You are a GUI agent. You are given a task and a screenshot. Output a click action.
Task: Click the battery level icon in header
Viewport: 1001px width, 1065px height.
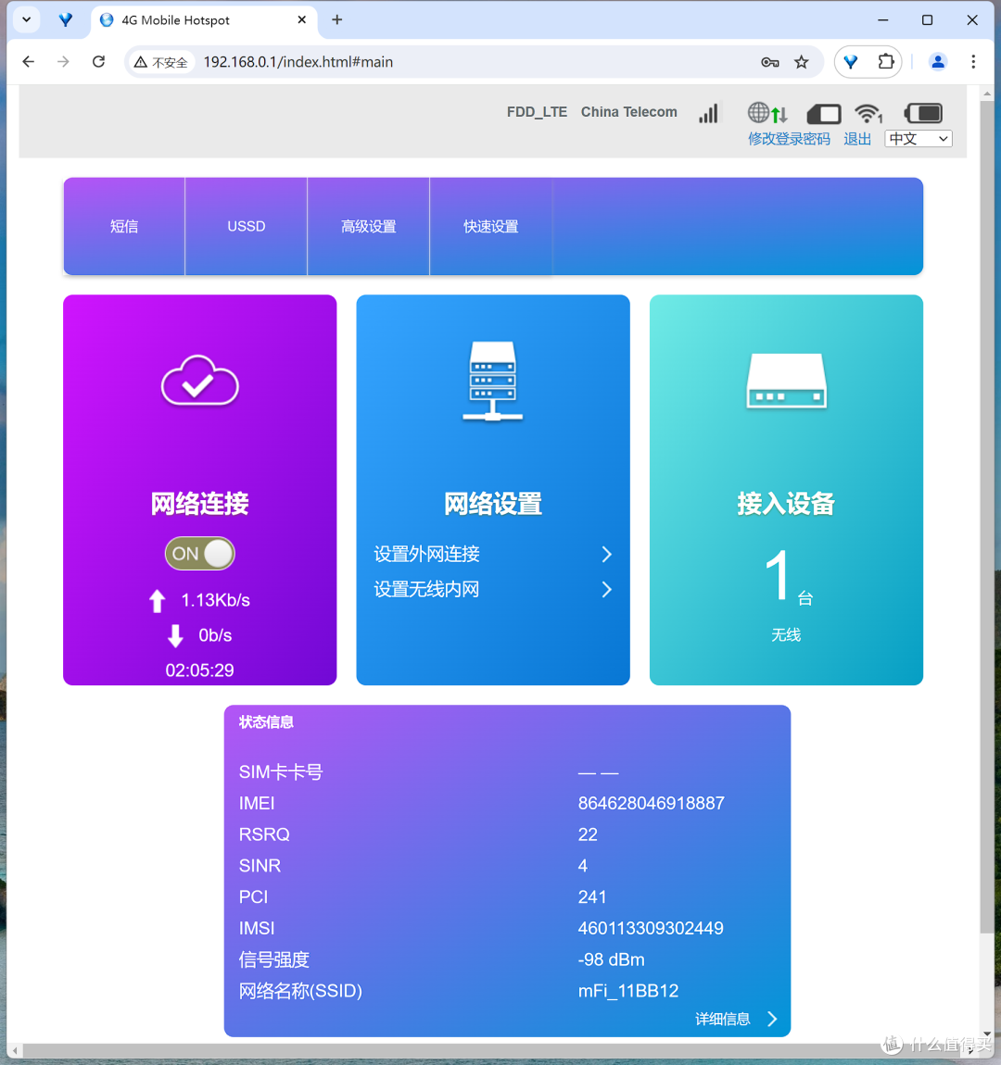(923, 113)
